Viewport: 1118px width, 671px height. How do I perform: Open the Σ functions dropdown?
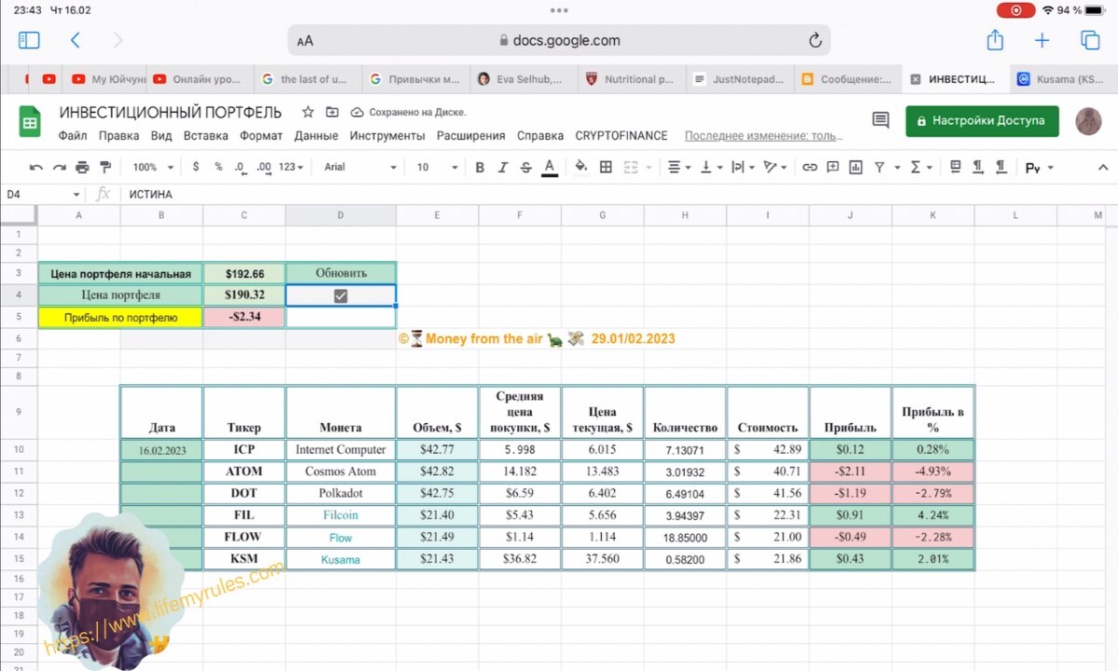(920, 167)
